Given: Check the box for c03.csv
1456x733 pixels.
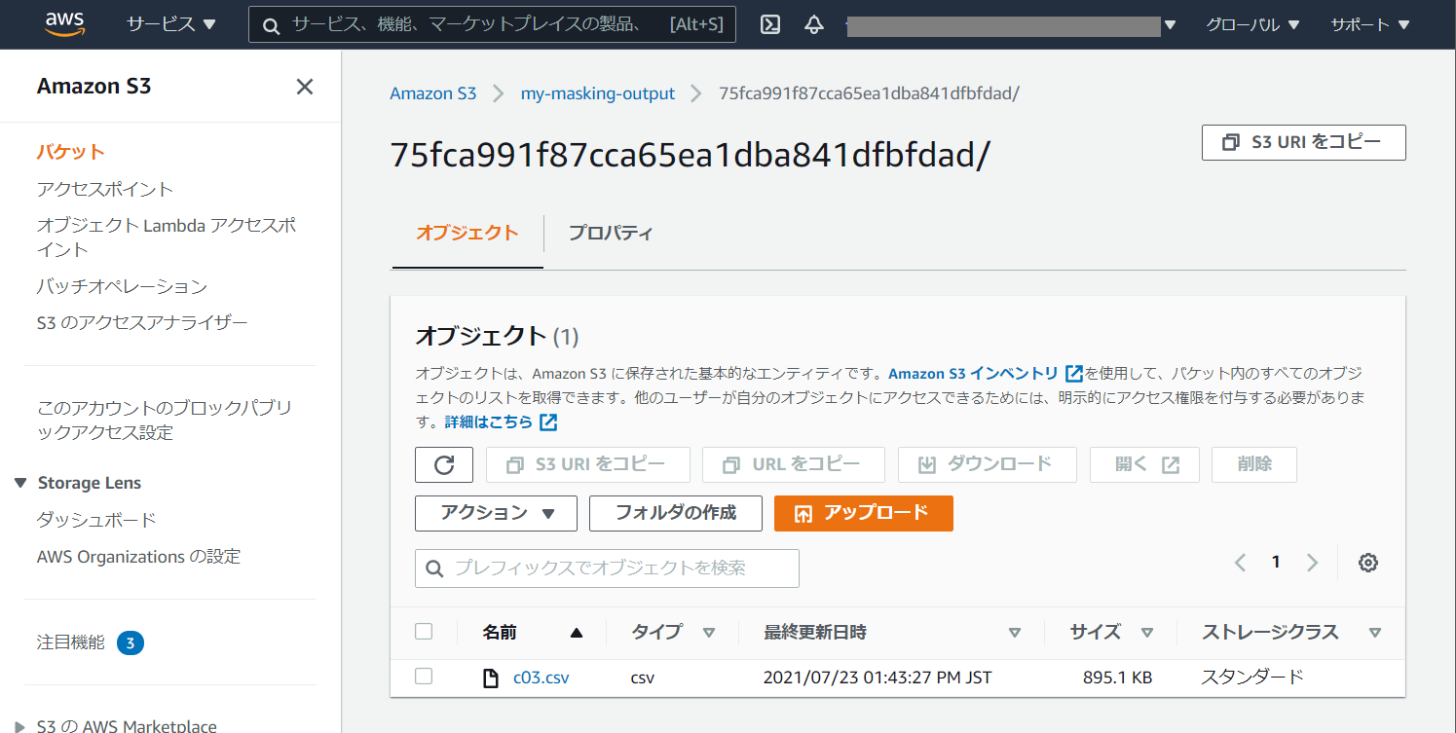Looking at the screenshot, I should coord(424,677).
